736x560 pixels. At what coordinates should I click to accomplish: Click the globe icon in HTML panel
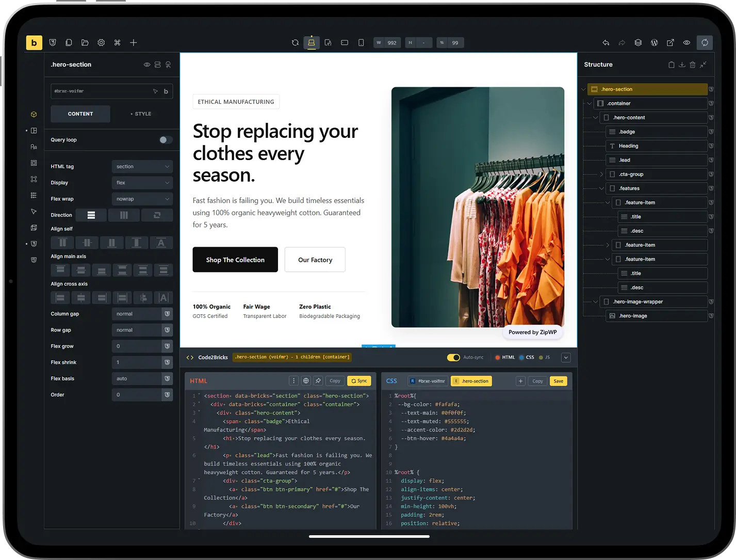[x=306, y=381]
